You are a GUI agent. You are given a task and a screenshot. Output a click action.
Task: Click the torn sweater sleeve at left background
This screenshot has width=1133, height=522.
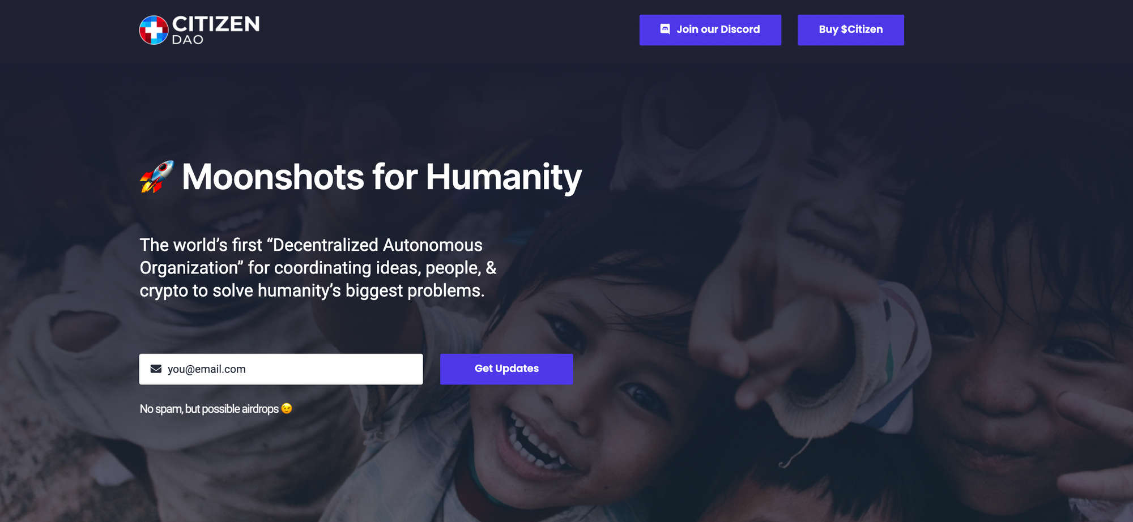click(x=85, y=328)
